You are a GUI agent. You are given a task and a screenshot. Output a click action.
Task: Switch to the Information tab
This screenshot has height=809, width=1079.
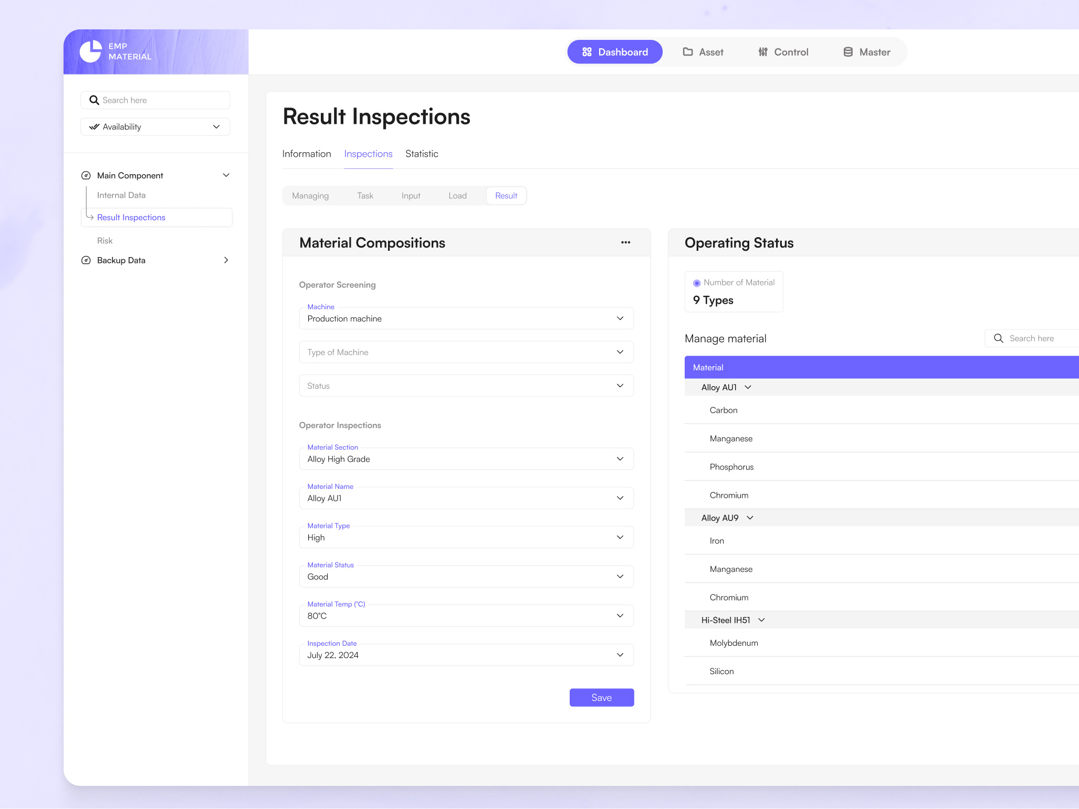pos(307,154)
